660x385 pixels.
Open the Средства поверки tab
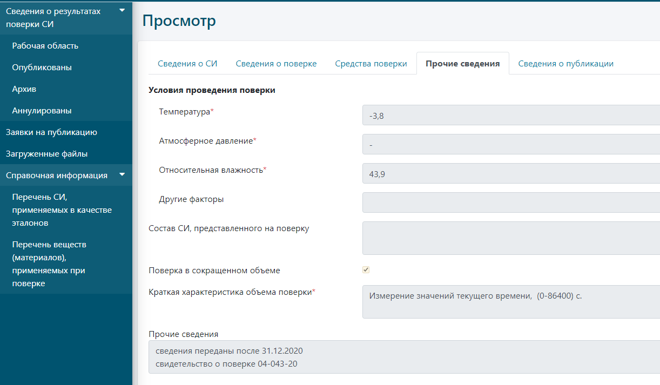(371, 64)
